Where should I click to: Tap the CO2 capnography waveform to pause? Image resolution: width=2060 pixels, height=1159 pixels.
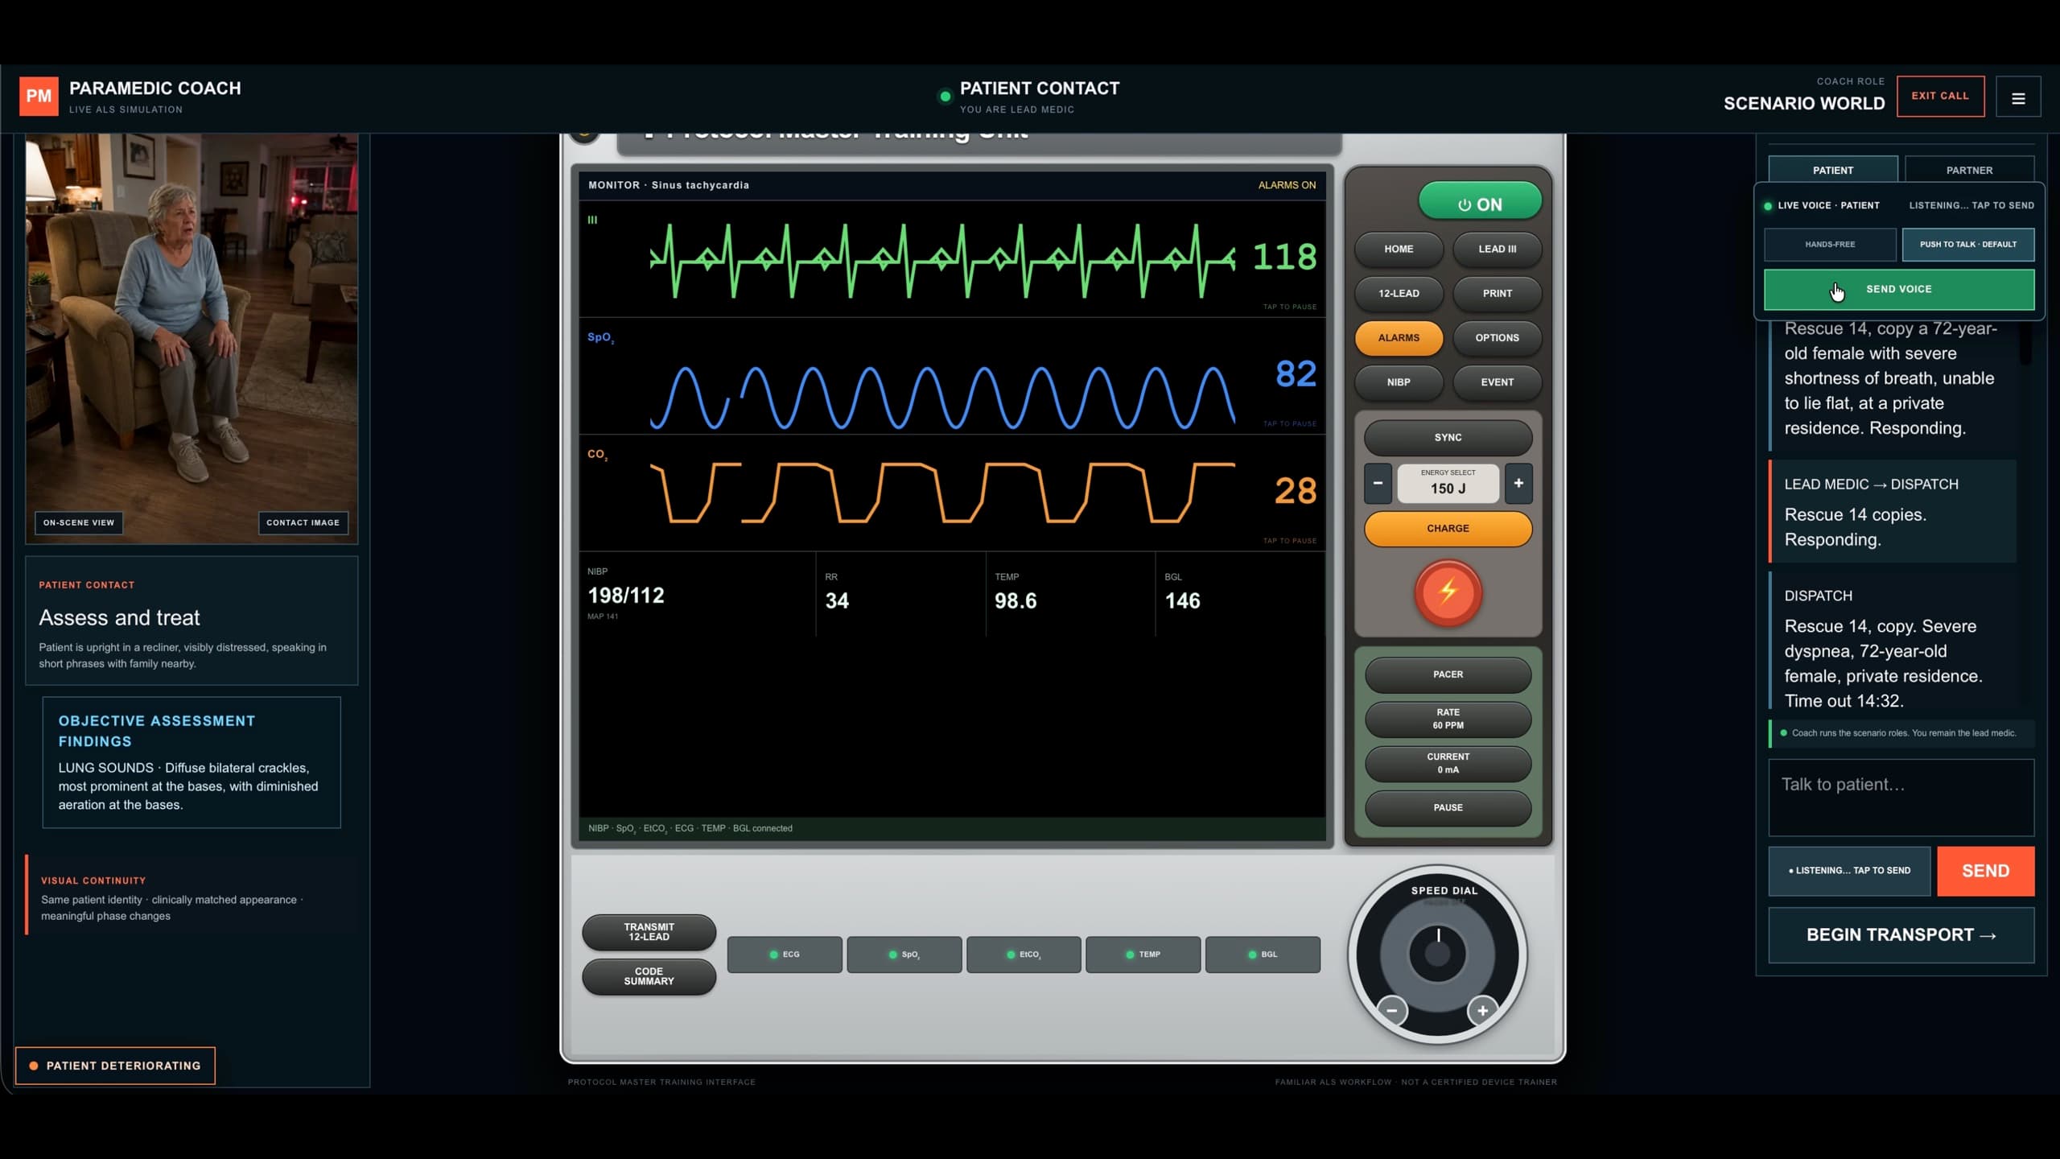click(941, 493)
